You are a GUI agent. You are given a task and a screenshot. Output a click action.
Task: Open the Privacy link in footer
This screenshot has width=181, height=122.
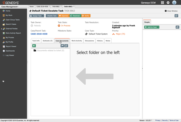coord(158,120)
